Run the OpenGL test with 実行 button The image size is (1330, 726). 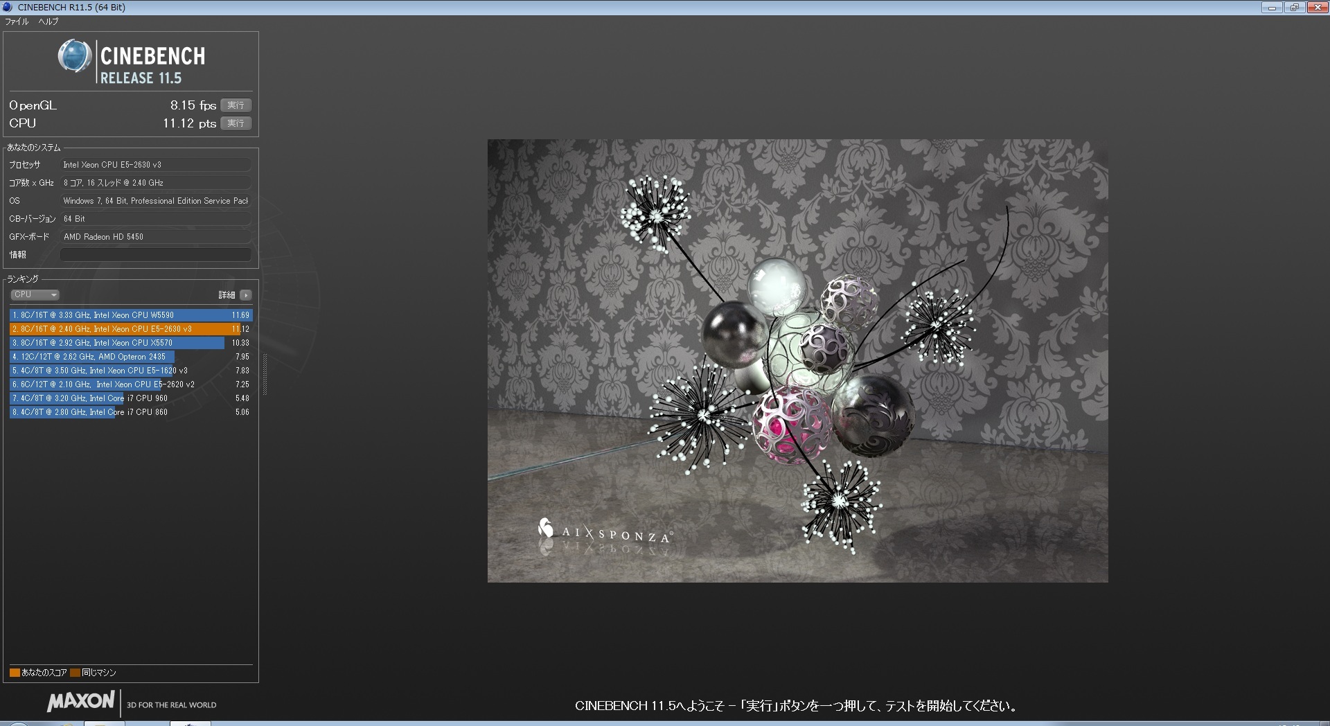point(236,105)
